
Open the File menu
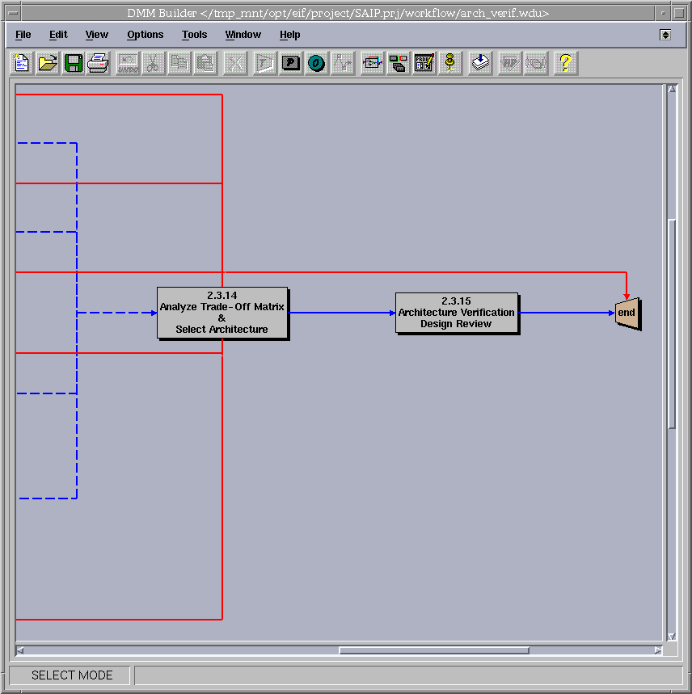pyautogui.click(x=23, y=35)
